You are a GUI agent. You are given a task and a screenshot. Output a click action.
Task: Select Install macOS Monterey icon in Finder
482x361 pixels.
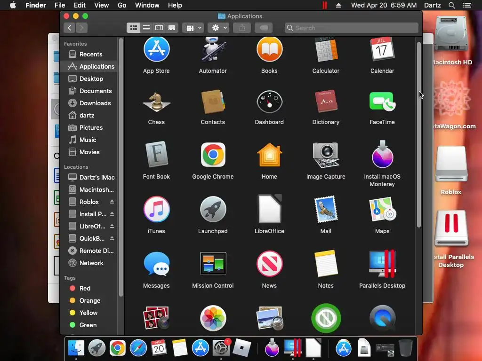(382, 154)
